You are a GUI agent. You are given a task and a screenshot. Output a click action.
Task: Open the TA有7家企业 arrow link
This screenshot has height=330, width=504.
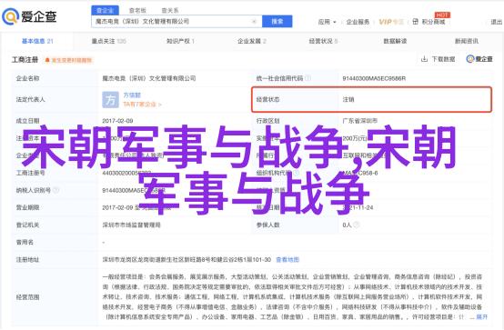(x=142, y=105)
